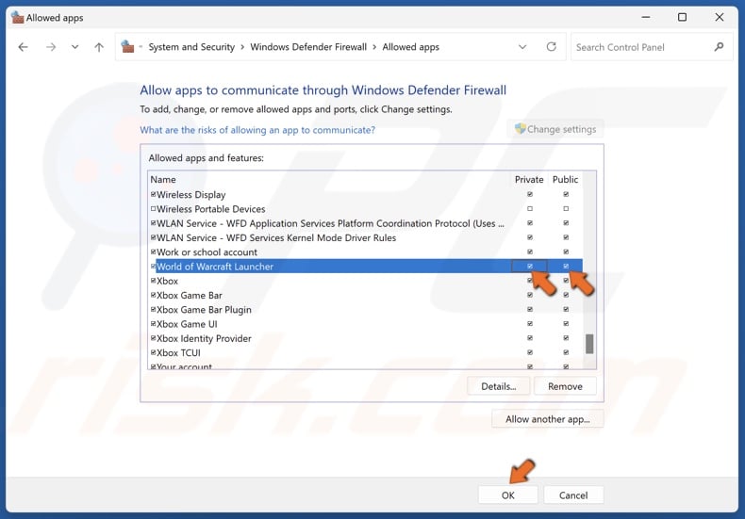Toggle World of Warcraft Launcher Public checkbox
Image resolution: width=745 pixels, height=519 pixels.
(566, 267)
